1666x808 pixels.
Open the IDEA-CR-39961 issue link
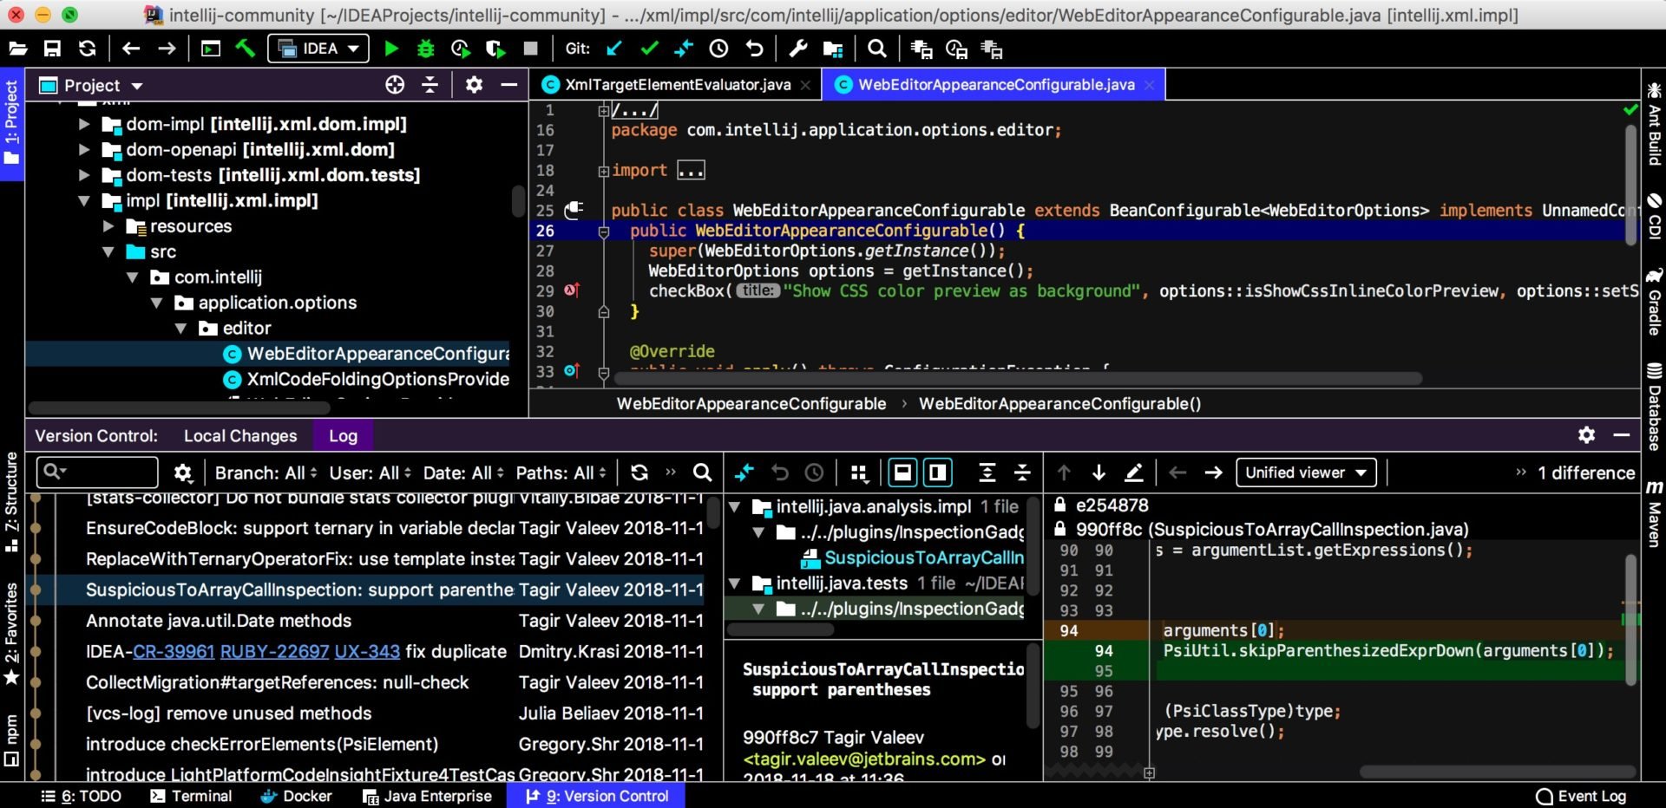(173, 652)
